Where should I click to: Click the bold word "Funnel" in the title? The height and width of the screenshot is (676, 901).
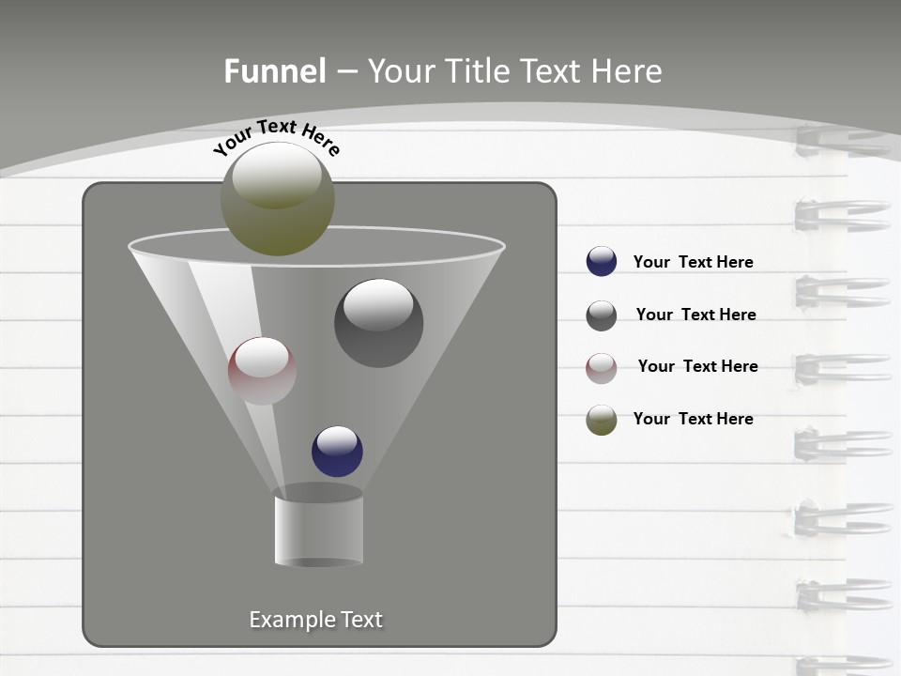pyautogui.click(x=275, y=71)
